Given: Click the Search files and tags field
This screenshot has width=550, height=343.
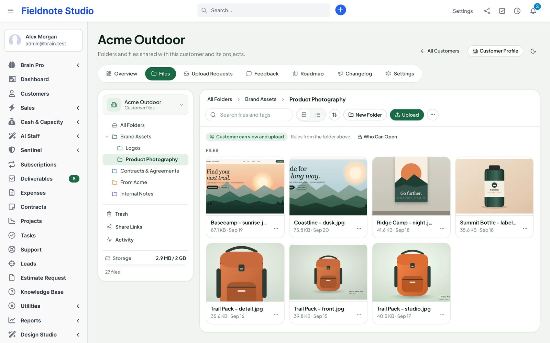Looking at the screenshot, I should click(249, 115).
